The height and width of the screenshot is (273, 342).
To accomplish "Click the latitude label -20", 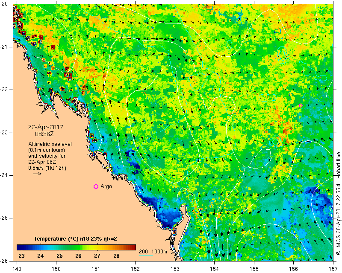I will [4, 4].
